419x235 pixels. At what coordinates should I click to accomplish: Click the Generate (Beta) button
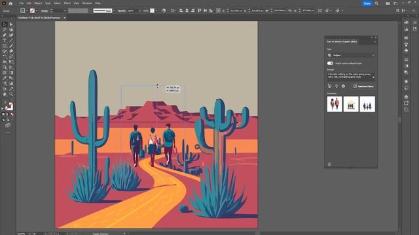click(363, 86)
